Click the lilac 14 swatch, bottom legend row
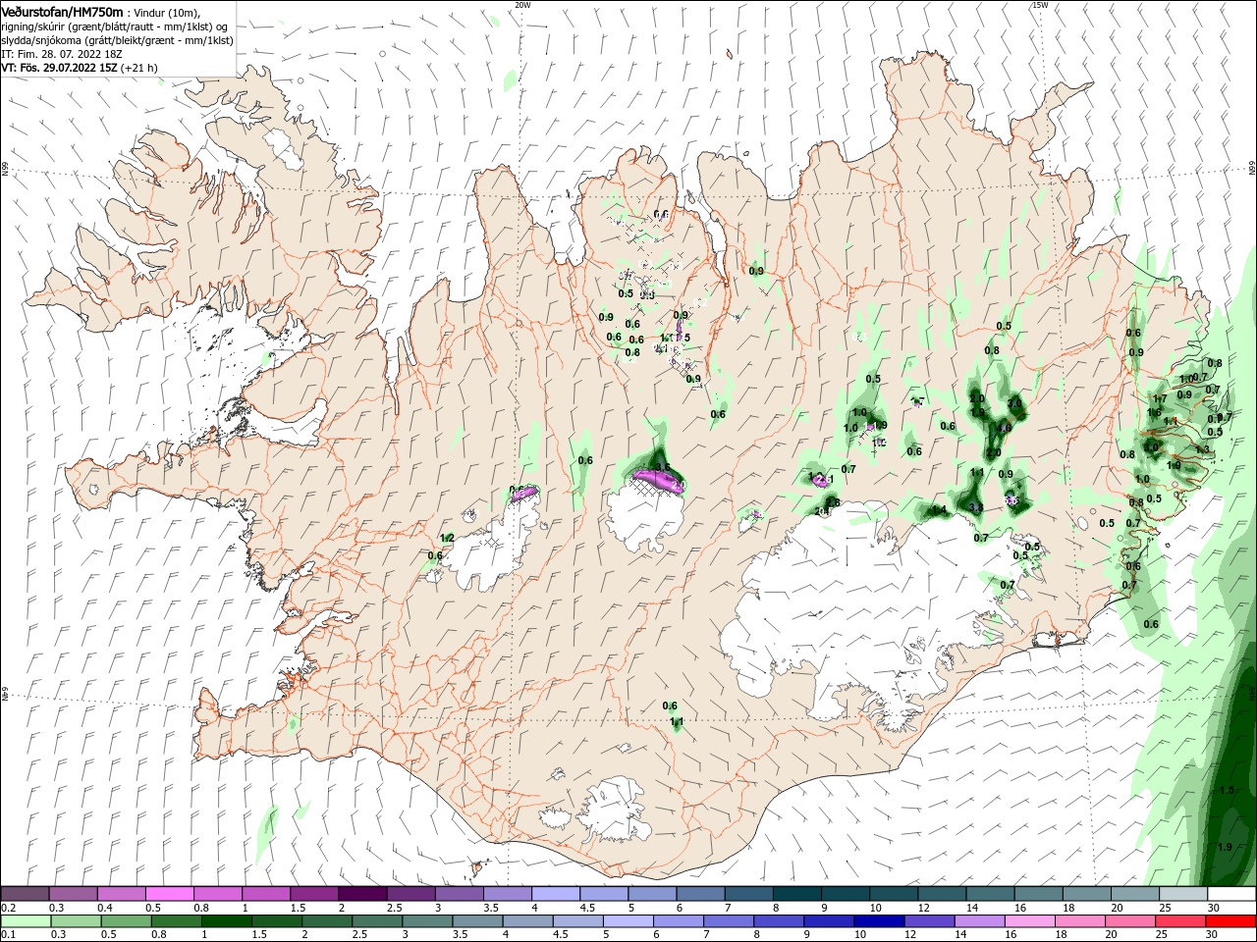Image resolution: width=1257 pixels, height=942 pixels. (979, 921)
